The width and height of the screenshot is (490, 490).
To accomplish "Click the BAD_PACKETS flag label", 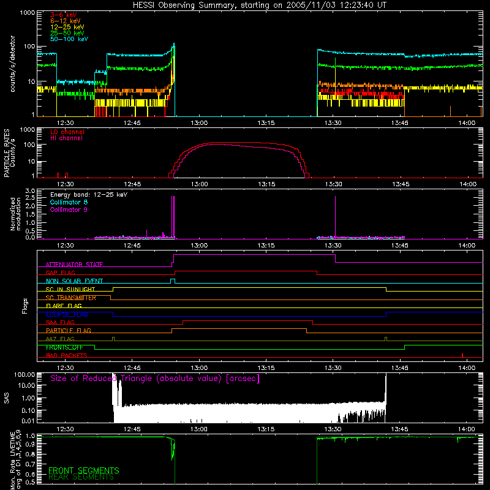I will click(67, 355).
